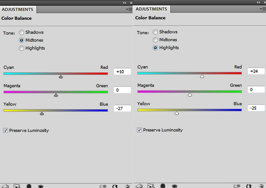The height and width of the screenshot is (188, 266).
Task: Click Yellow-Blue slider handle in left panel
Action: click(42, 114)
